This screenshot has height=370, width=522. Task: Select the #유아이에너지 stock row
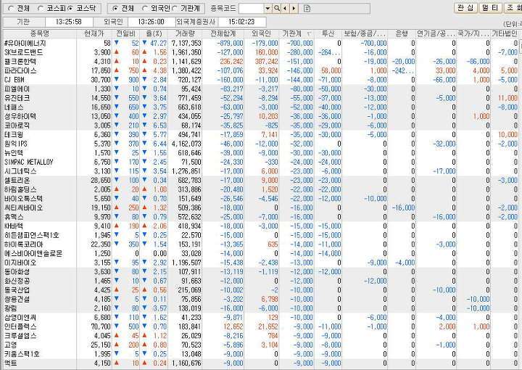tap(261, 44)
